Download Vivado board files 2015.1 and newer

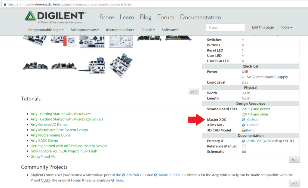click(256, 109)
